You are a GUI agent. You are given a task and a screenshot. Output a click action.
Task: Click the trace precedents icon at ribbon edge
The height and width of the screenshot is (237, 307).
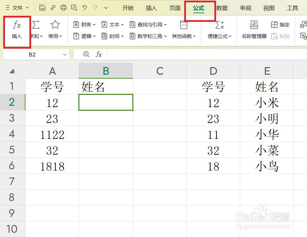click(303, 25)
